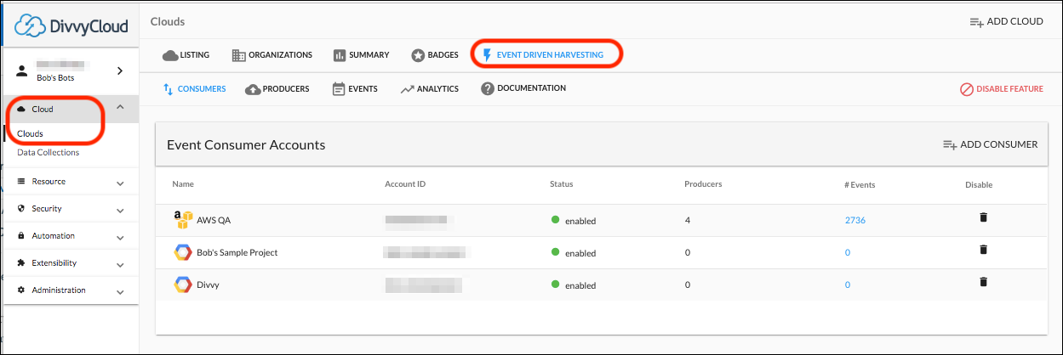
Task: Click the Automation cloud icon
Action: pos(21,236)
